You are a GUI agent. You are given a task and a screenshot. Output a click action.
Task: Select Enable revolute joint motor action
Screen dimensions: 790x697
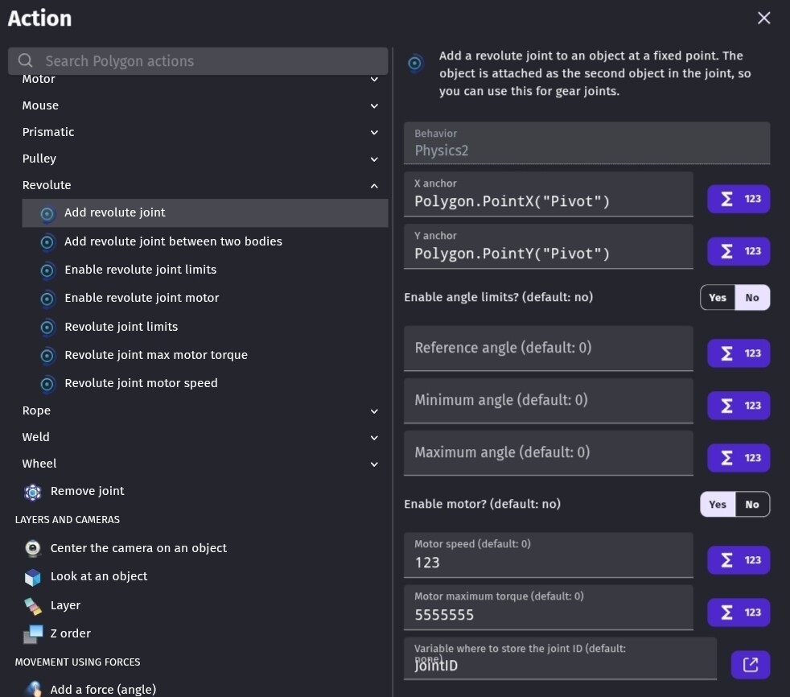(x=142, y=298)
